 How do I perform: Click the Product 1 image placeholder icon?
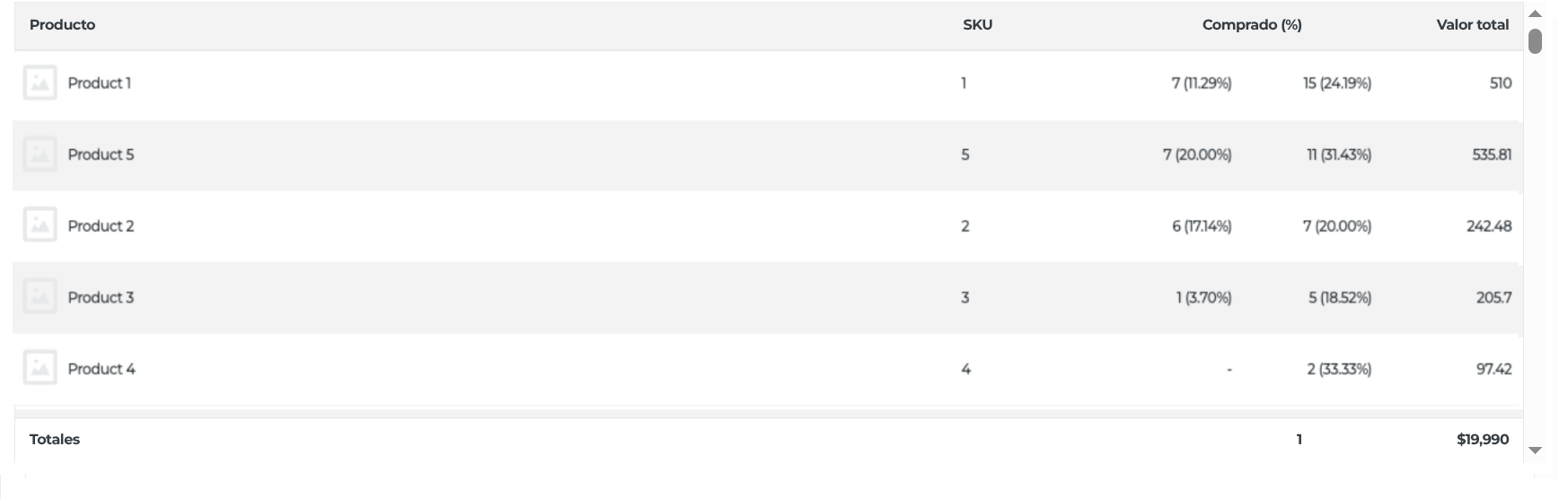click(x=40, y=83)
